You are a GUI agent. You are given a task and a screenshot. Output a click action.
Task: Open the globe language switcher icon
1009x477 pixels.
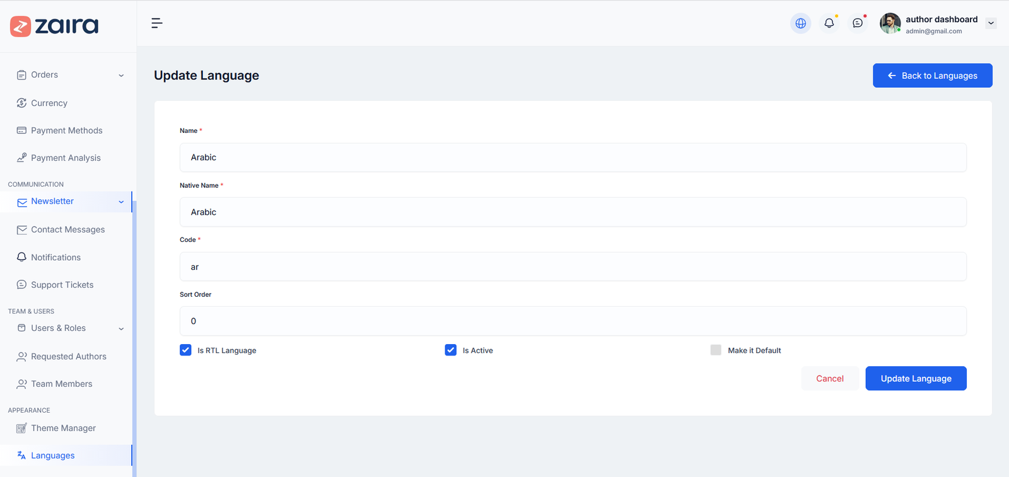(800, 23)
